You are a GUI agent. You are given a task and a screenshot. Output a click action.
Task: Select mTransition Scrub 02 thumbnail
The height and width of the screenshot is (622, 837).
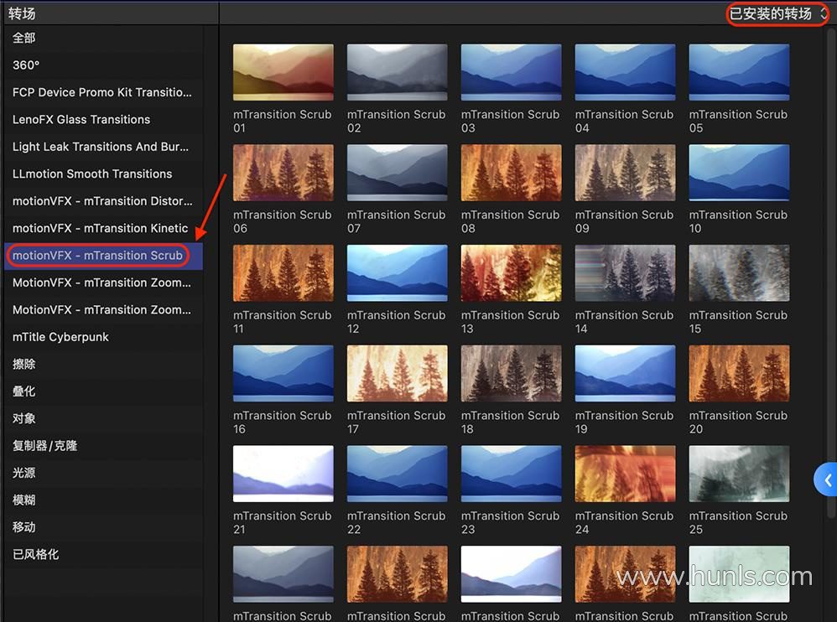coord(398,73)
